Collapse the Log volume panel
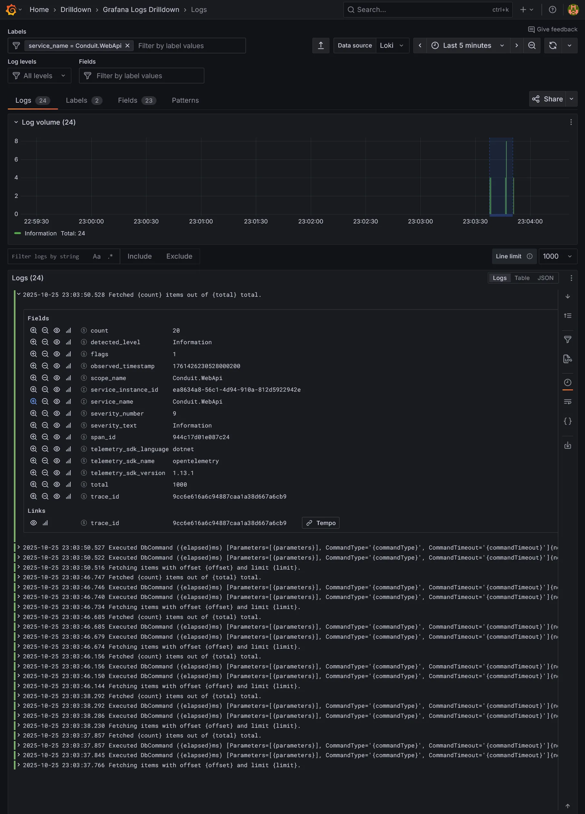Image resolution: width=585 pixels, height=814 pixels. pyautogui.click(x=16, y=122)
